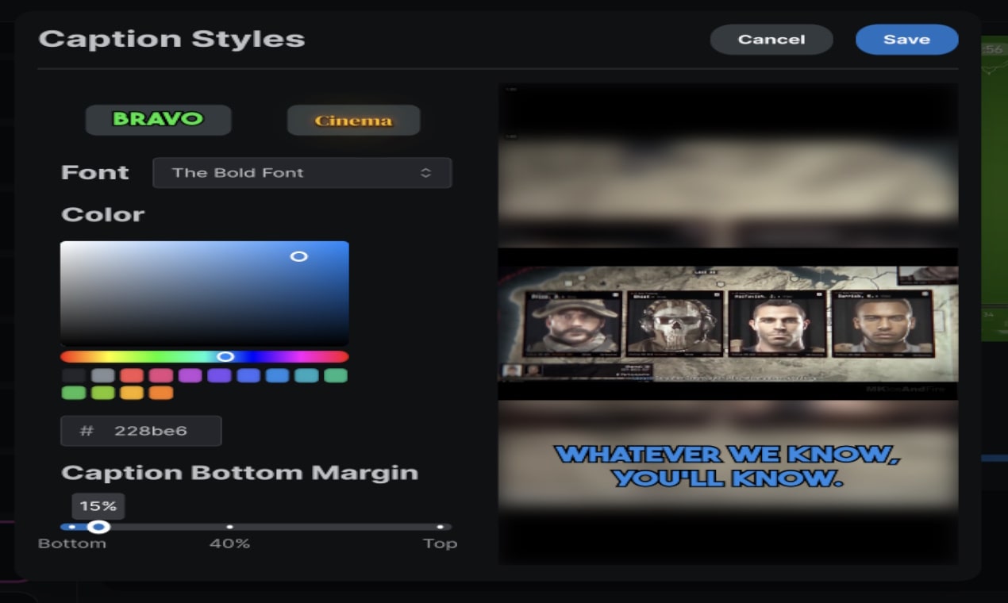Pick the dark gray color swatch

[74, 376]
